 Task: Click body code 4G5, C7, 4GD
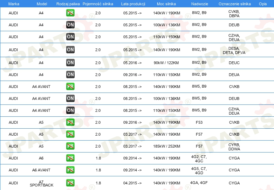click(199, 171)
